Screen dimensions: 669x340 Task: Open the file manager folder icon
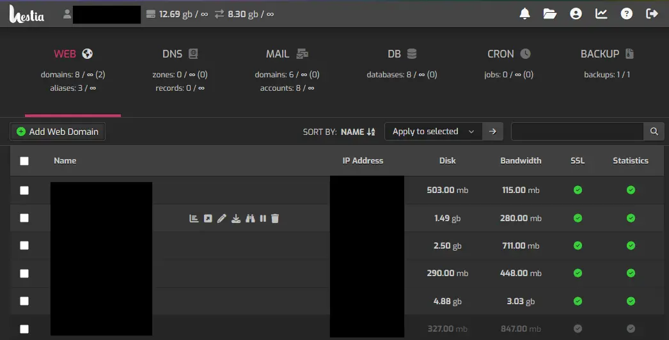[550, 13]
